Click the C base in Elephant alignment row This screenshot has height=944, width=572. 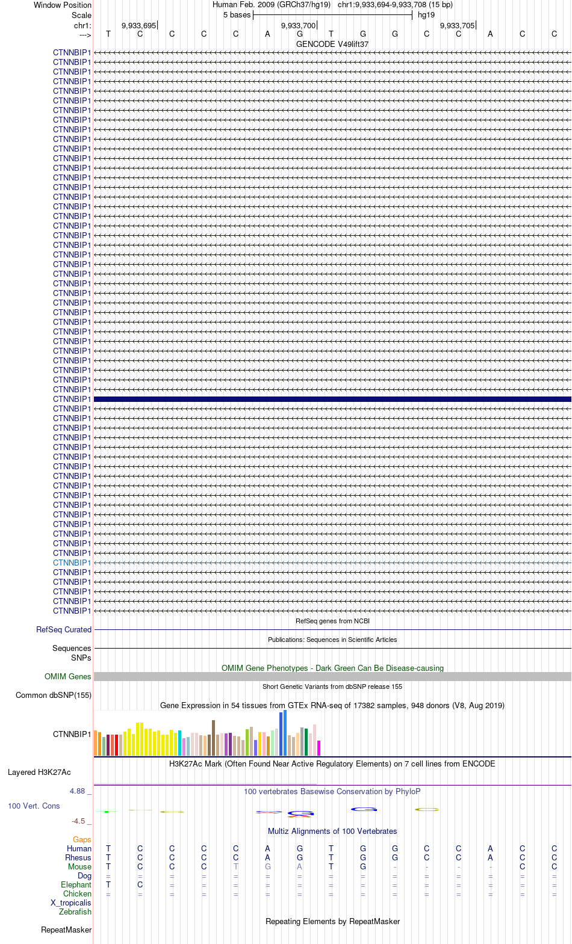[x=140, y=884]
